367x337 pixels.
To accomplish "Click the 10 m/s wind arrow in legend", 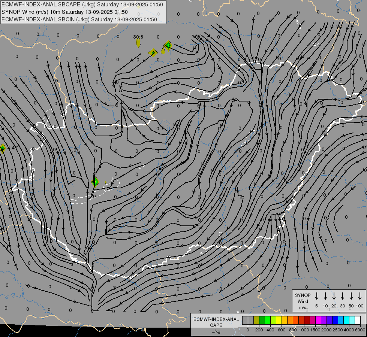I will click(325, 296).
